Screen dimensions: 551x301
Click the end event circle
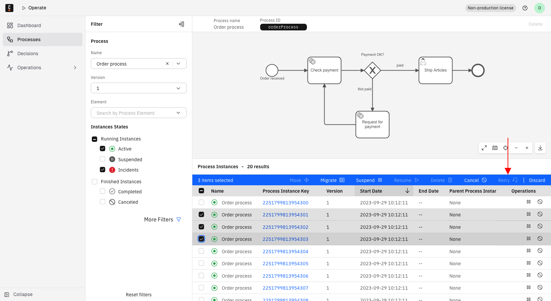click(x=478, y=70)
